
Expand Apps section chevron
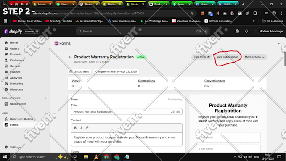point(45,113)
